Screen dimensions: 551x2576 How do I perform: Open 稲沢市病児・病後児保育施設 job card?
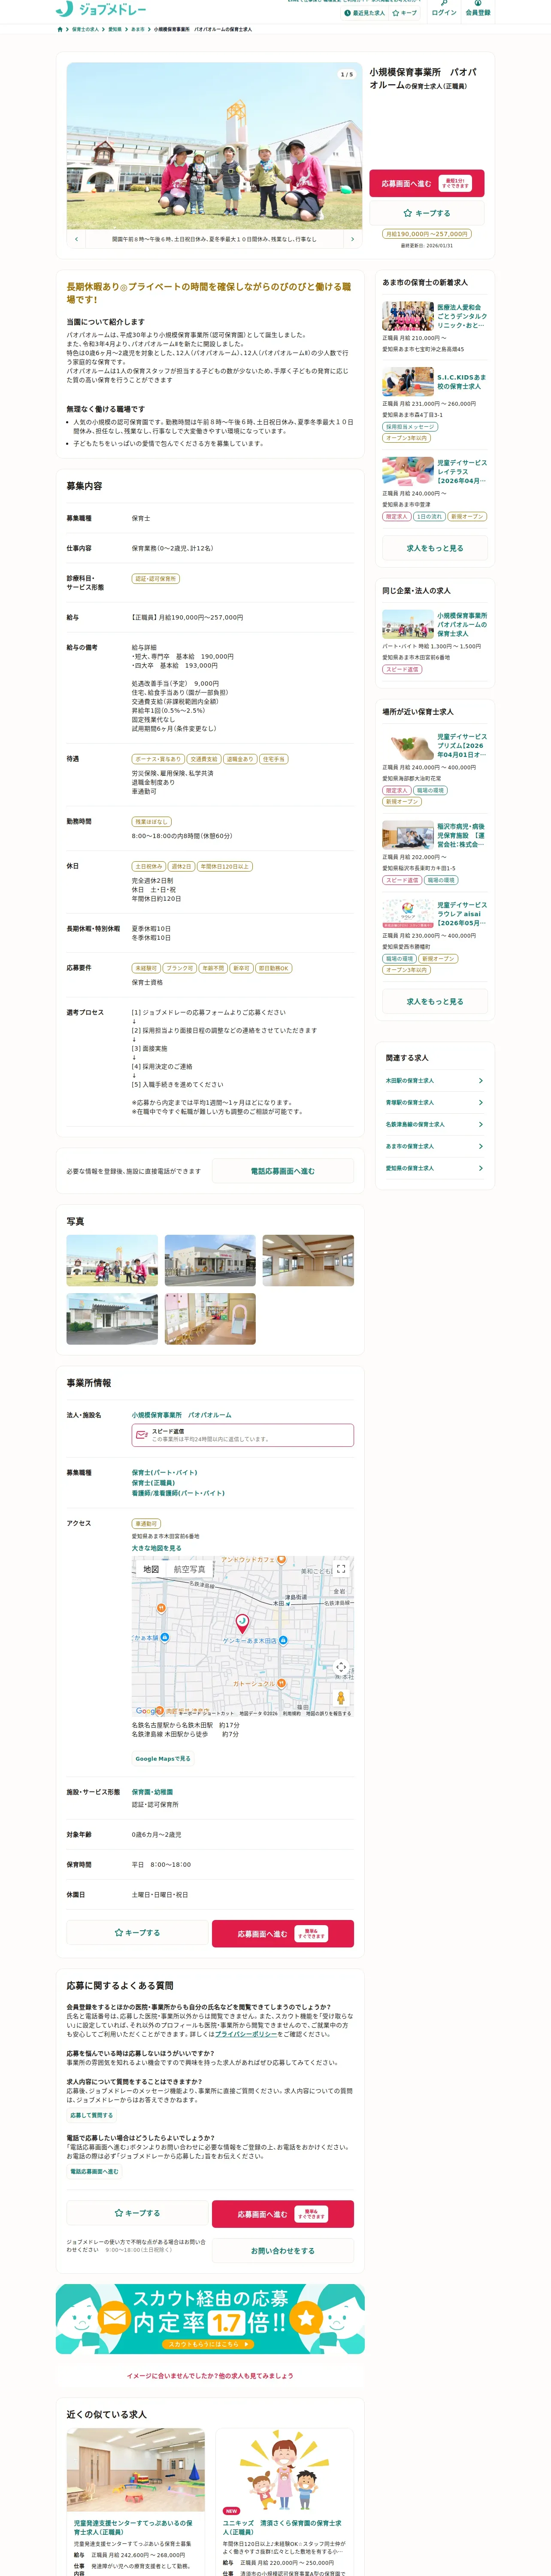[x=435, y=853]
